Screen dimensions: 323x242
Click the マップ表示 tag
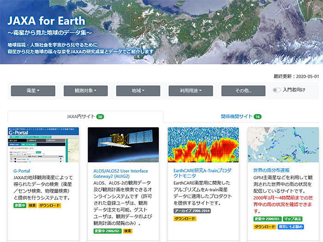pyautogui.click(x=293, y=219)
